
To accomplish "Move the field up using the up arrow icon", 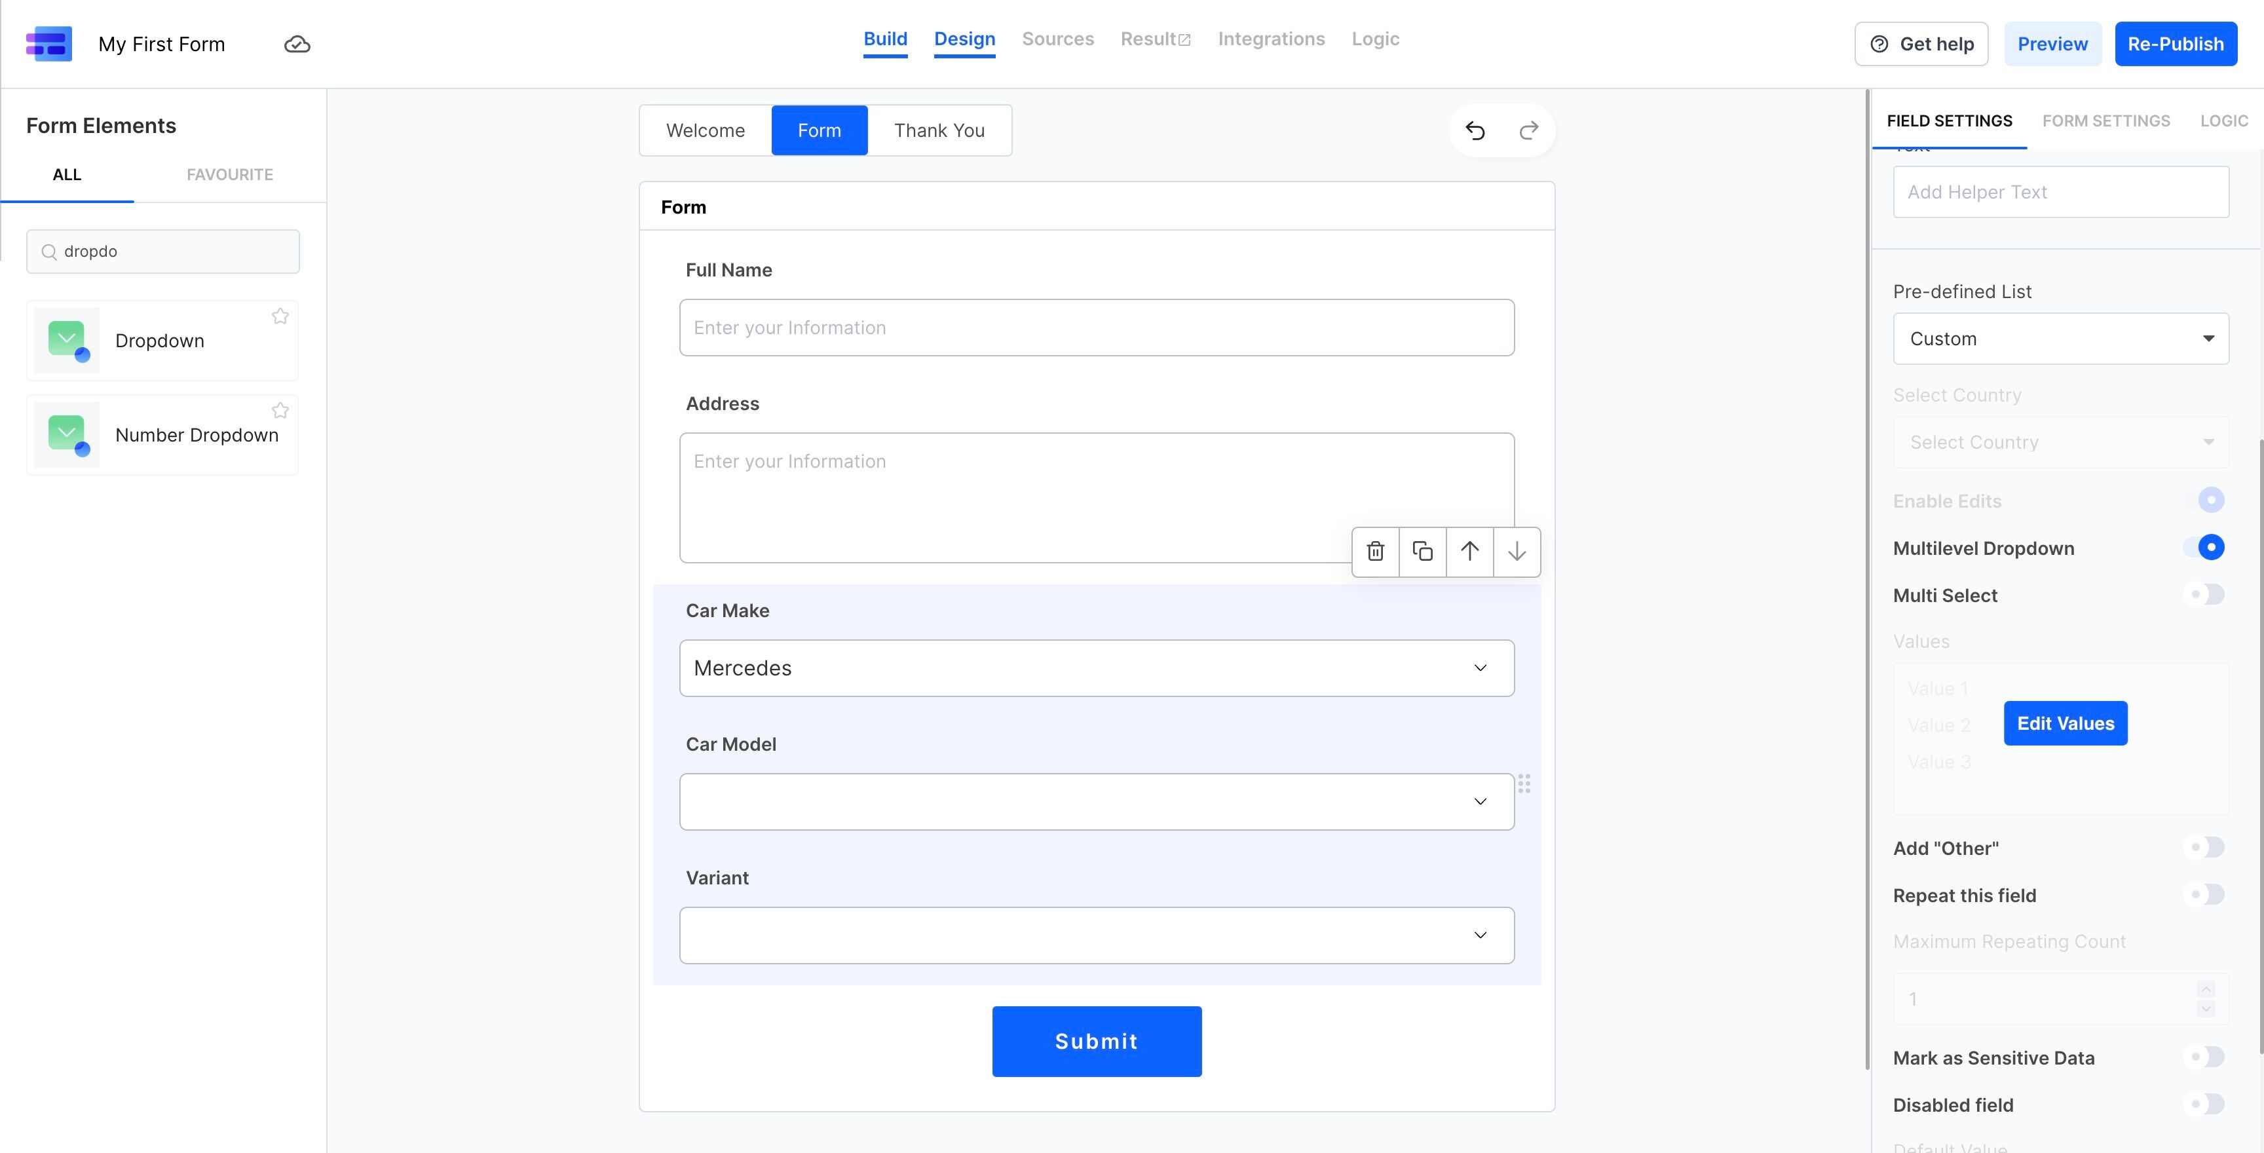I will 1469,552.
